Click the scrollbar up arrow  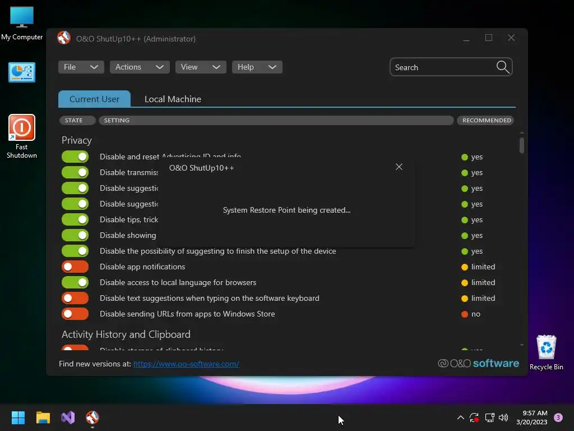[522, 132]
